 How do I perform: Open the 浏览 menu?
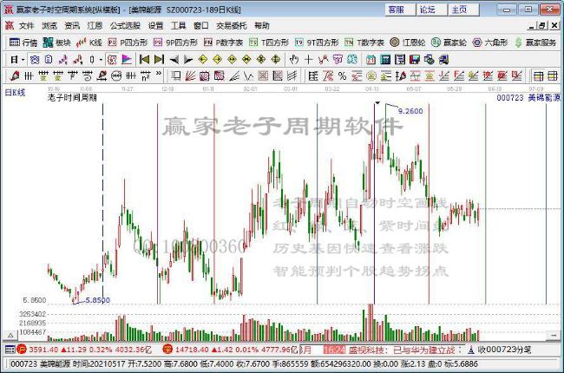click(x=49, y=25)
